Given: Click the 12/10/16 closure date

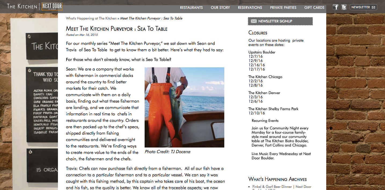Looking at the screenshot, I should pyautogui.click(x=256, y=113).
